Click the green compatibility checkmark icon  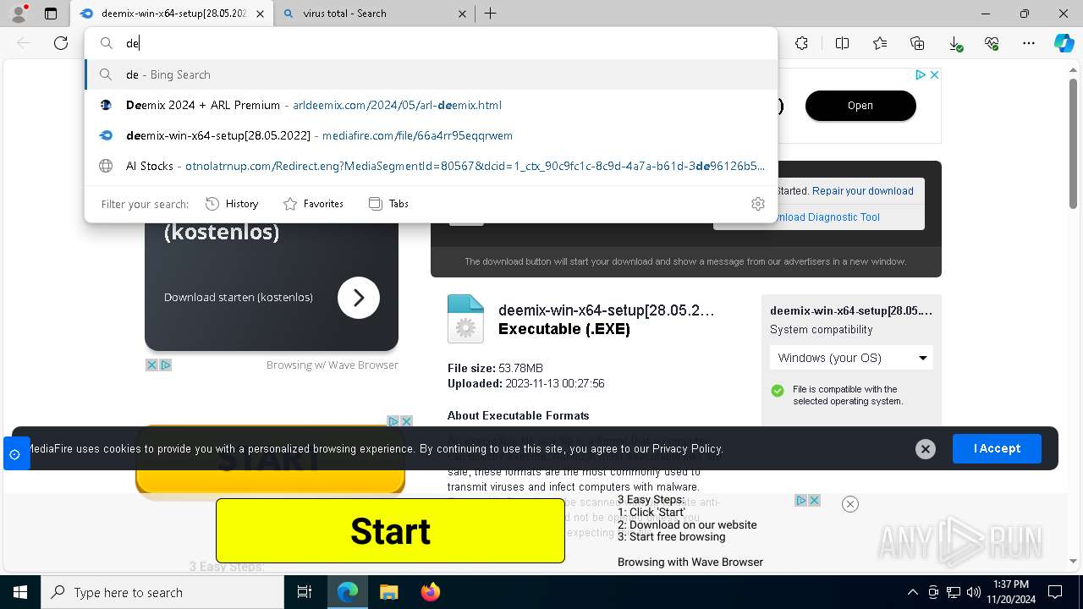778,391
